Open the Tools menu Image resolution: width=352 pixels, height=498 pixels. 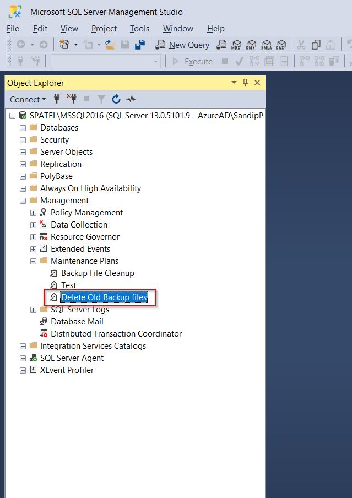[x=139, y=29]
